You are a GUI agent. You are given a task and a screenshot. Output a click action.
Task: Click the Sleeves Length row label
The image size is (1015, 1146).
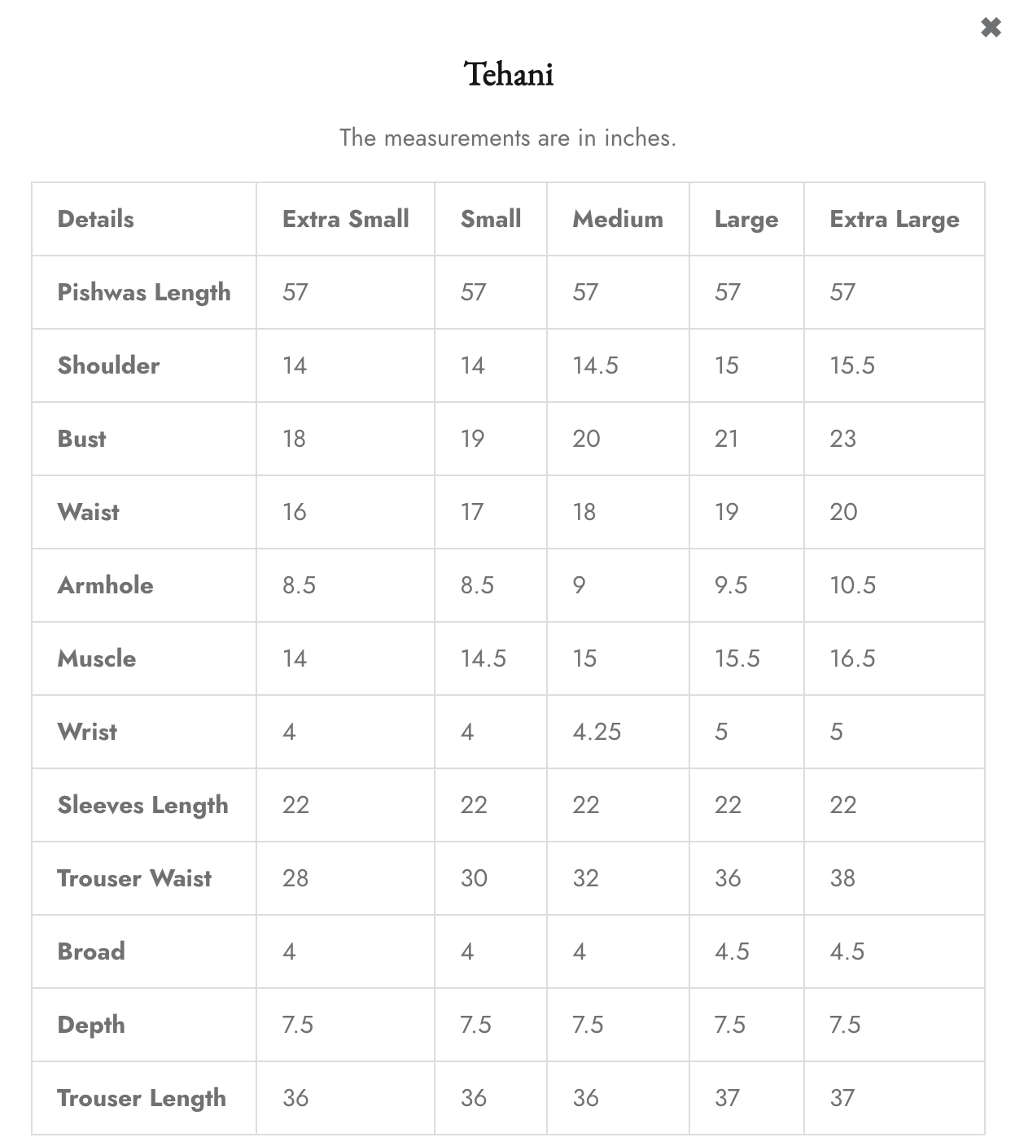pos(142,805)
